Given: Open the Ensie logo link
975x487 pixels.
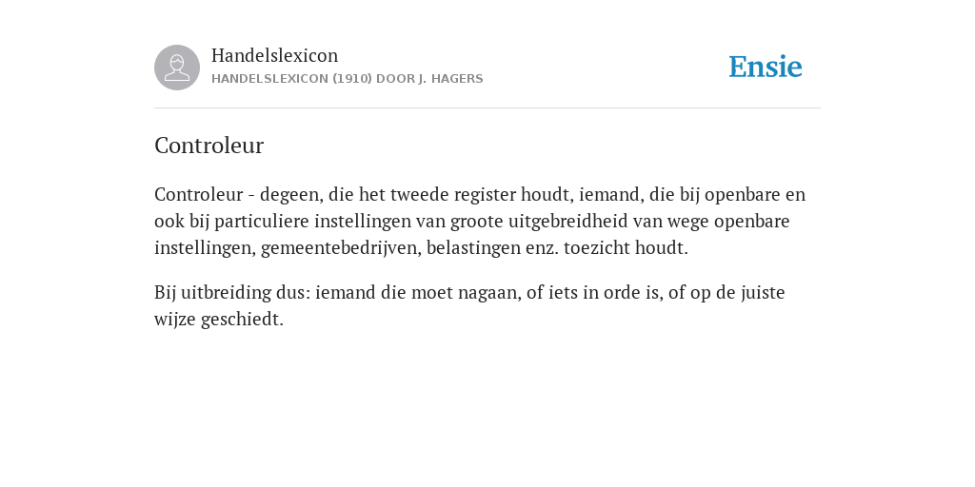Looking at the screenshot, I should (x=766, y=67).
